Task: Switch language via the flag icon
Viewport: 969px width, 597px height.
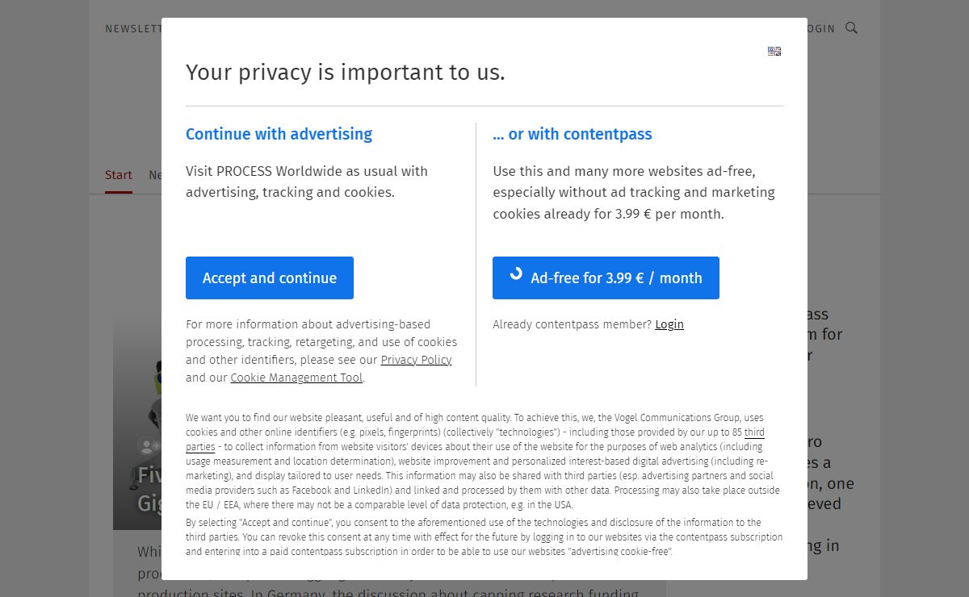Action: point(774,51)
